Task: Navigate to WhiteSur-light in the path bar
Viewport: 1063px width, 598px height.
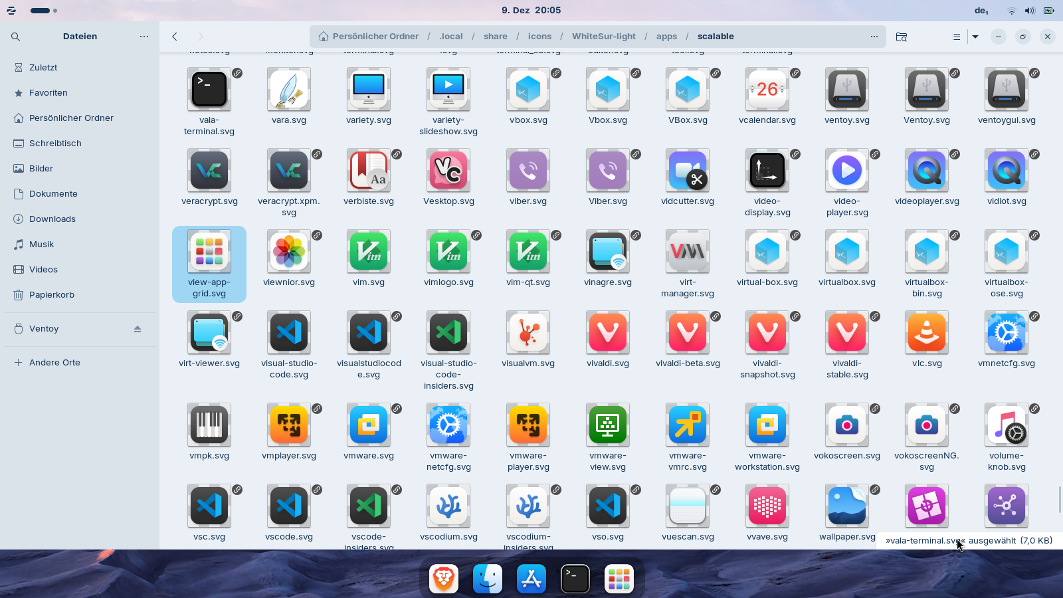Action: tap(603, 37)
